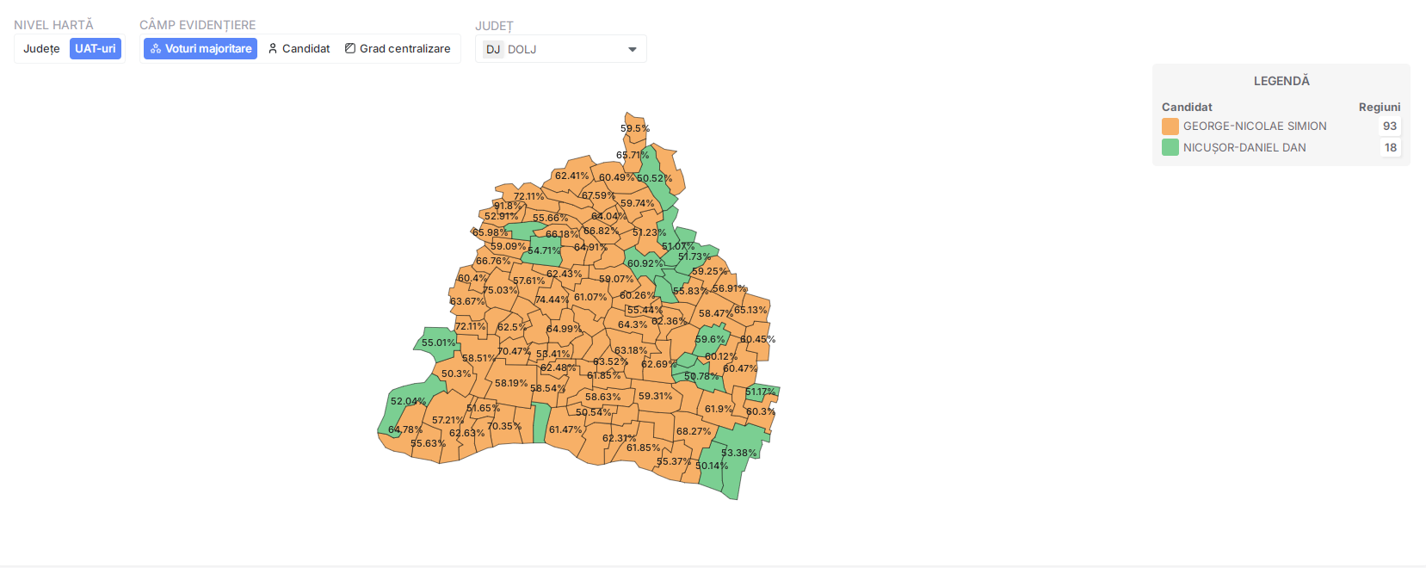Click the orange Simion color swatch
The image size is (1426, 568).
[1170, 127]
